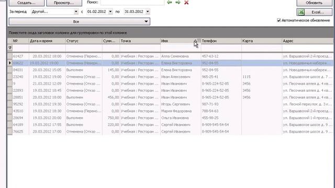Click the green back arrow search icon
Screen dimensions: 335x188
click(x=170, y=2)
